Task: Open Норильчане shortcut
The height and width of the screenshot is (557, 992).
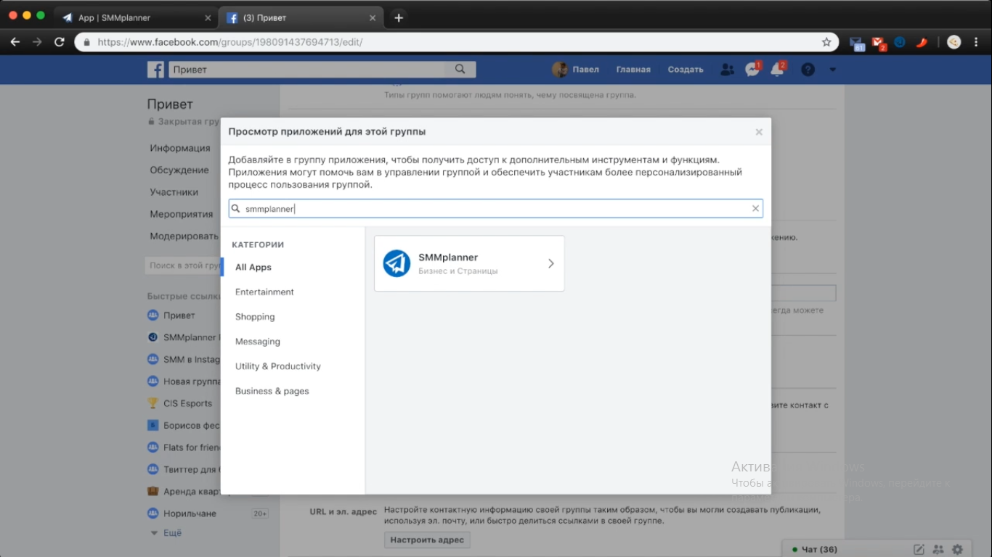Action: (x=190, y=513)
